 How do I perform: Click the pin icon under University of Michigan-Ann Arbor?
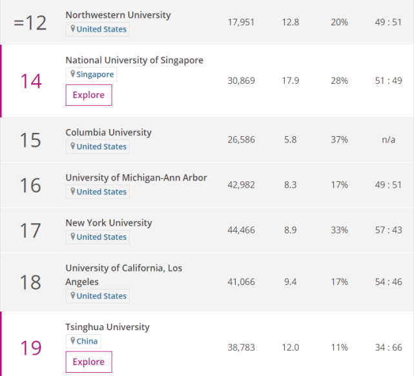click(73, 192)
